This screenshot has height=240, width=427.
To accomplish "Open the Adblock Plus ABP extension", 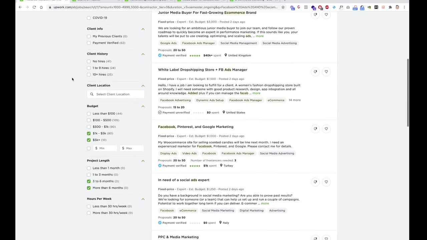I will click(327, 7).
